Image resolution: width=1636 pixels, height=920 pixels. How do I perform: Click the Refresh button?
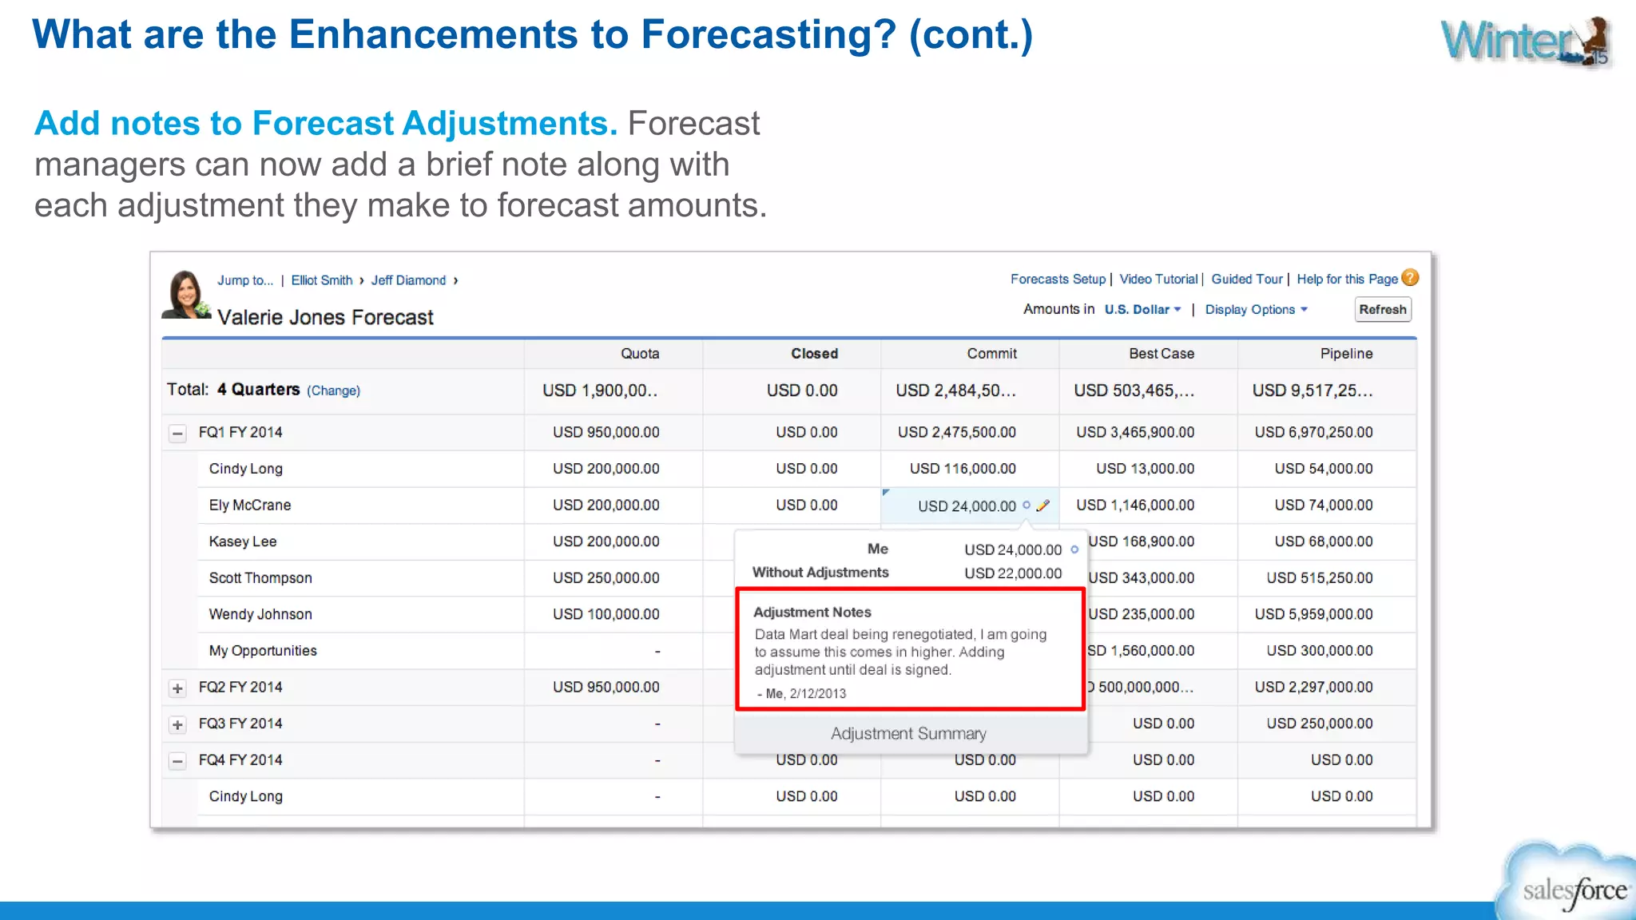point(1383,310)
